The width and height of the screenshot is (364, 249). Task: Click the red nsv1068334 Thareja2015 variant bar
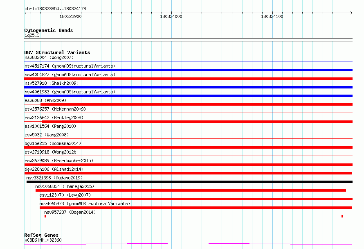(191, 190)
